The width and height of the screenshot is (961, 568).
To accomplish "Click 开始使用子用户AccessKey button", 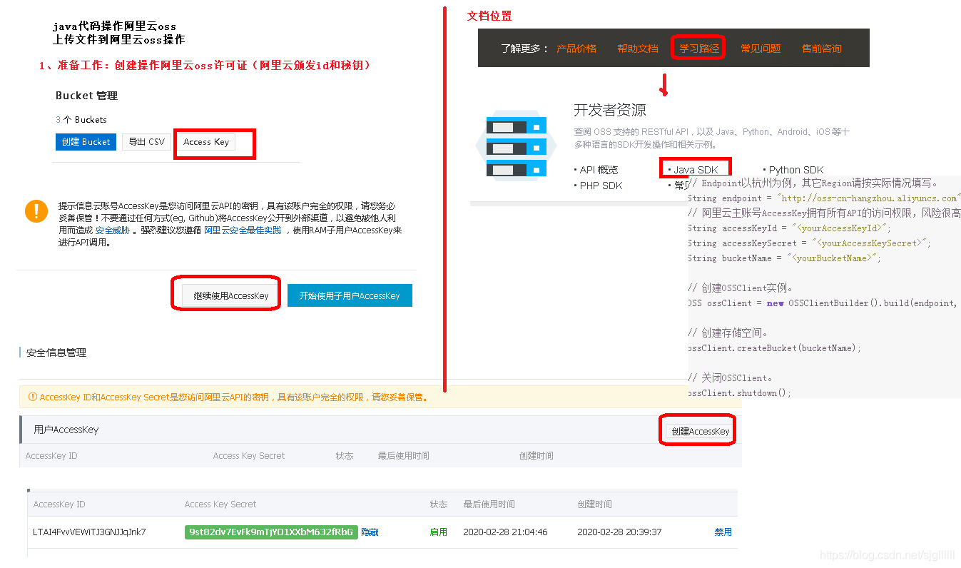I will coord(350,295).
